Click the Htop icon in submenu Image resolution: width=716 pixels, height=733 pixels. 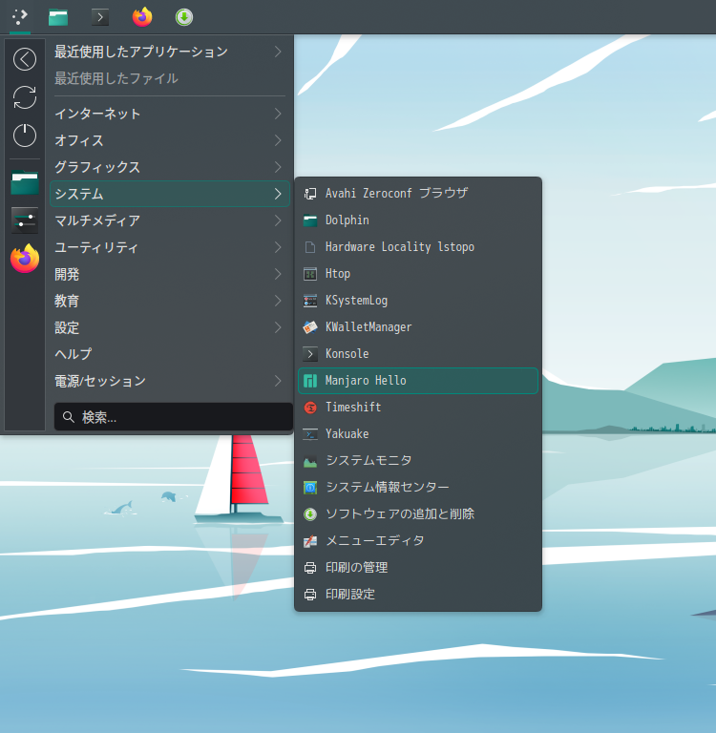coord(310,274)
